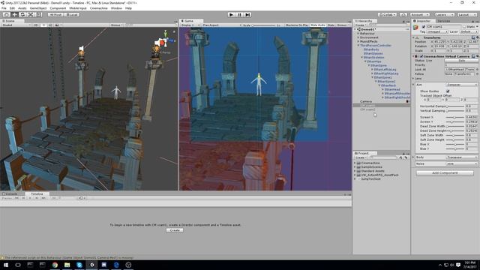Open Chrome from the taskbar

point(55,265)
